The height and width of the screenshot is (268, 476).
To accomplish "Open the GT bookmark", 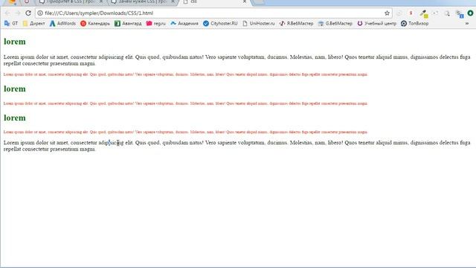I will [x=11, y=23].
